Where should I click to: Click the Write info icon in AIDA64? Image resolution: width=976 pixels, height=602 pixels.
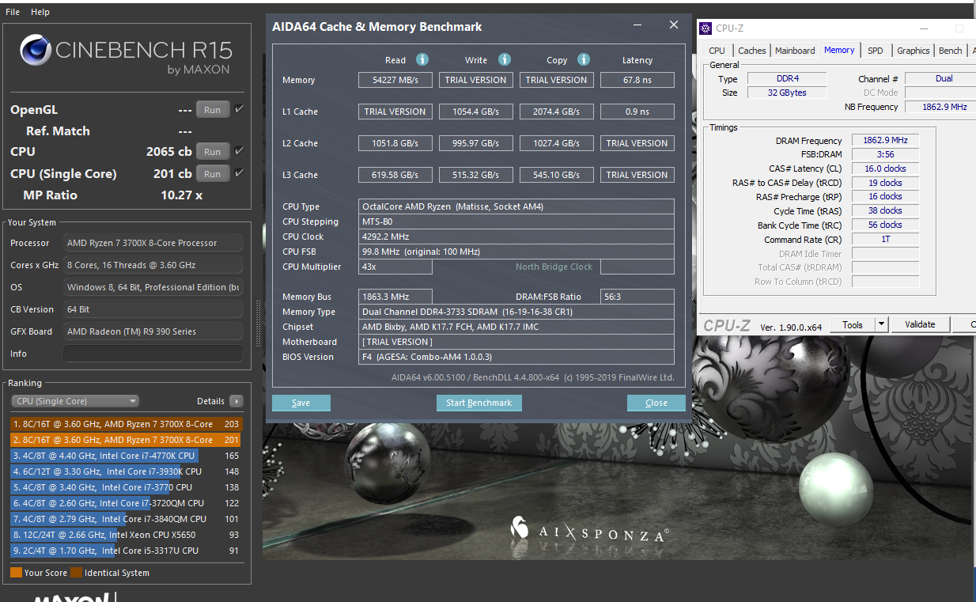tap(505, 59)
